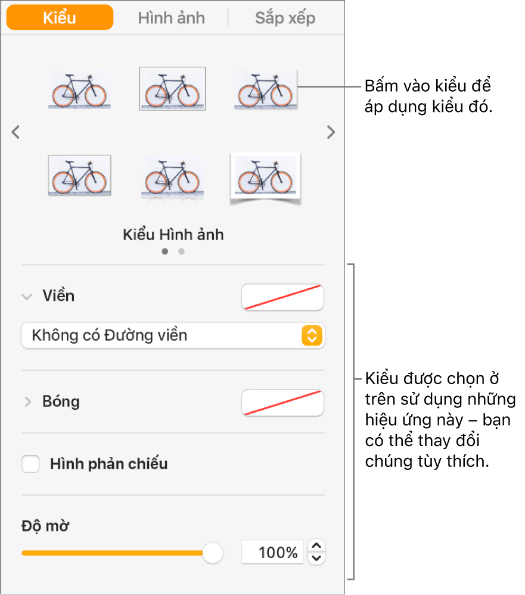Expand the Bóng section chevron
Screen dimensions: 525x595
pos(27,401)
